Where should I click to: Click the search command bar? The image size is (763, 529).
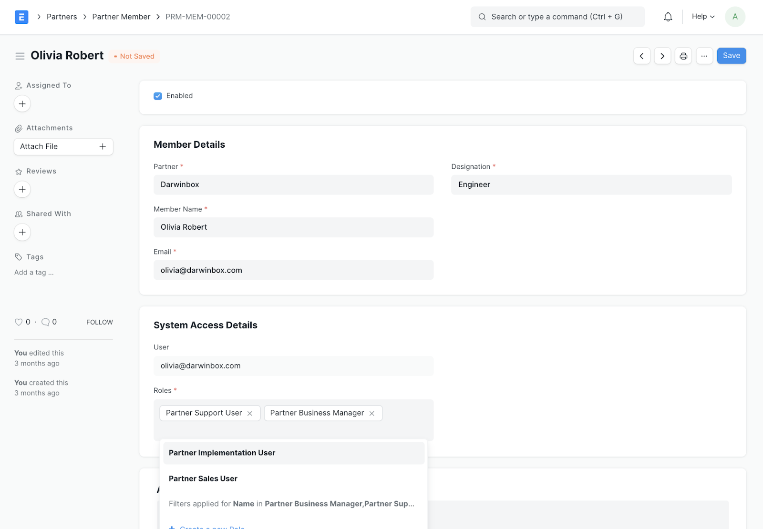click(x=557, y=17)
